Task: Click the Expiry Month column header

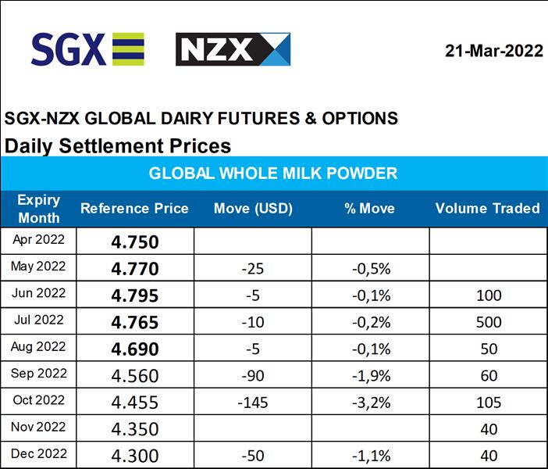Action: point(39,209)
